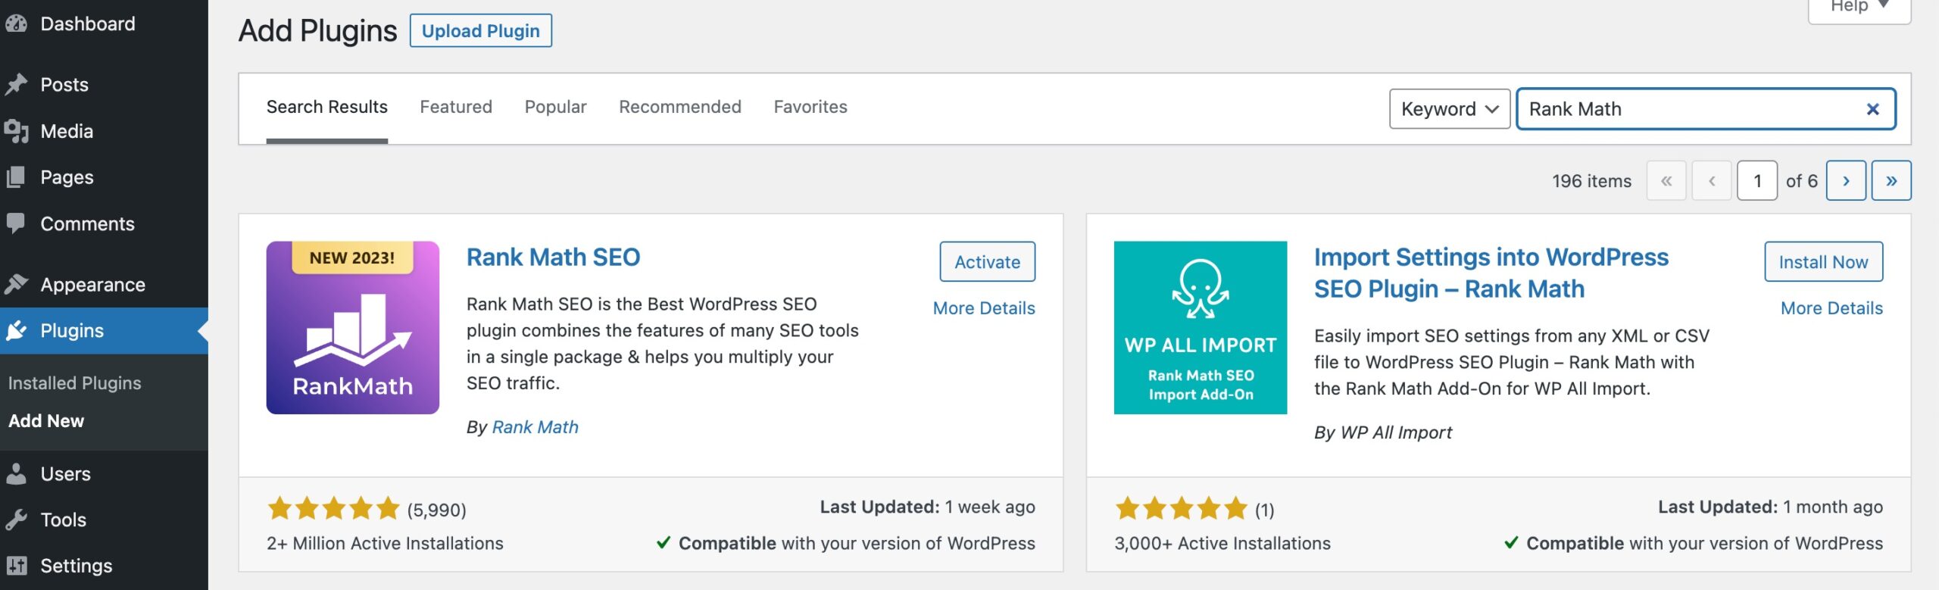Click the Settings sliders icon
The image size is (1939, 590).
(17, 566)
